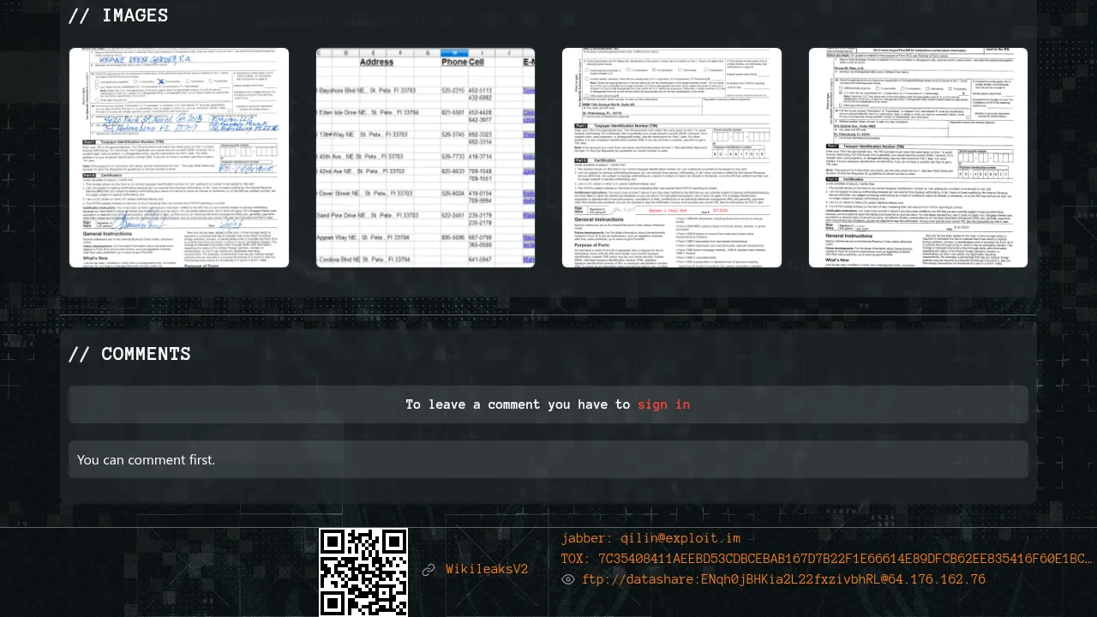Click the "// COMMENTS" section heading
Viewport: 1097px width, 617px height.
pos(129,354)
